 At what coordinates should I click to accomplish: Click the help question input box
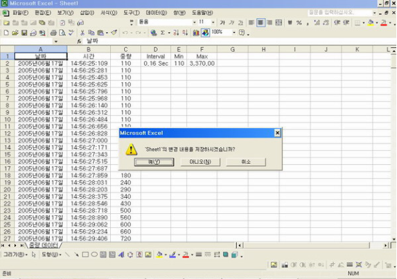pos(339,12)
